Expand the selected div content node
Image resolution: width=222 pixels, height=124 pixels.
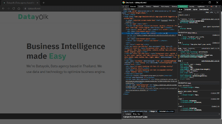pyautogui.click(x=126, y=33)
